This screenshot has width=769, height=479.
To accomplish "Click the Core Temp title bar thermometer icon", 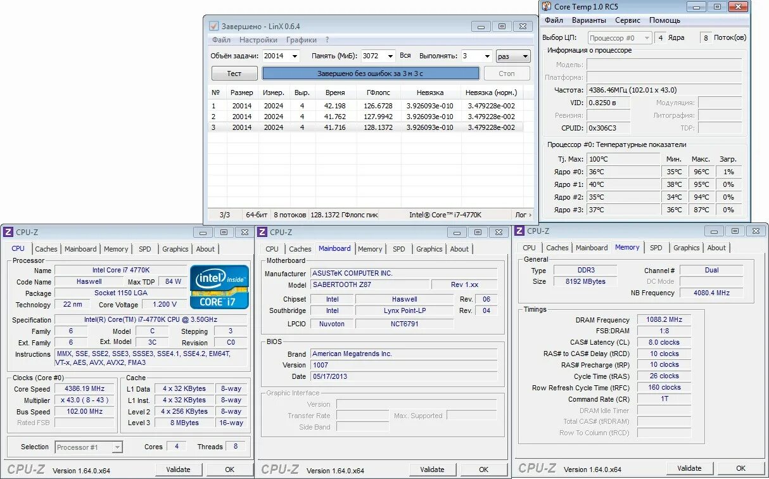I will pos(546,6).
